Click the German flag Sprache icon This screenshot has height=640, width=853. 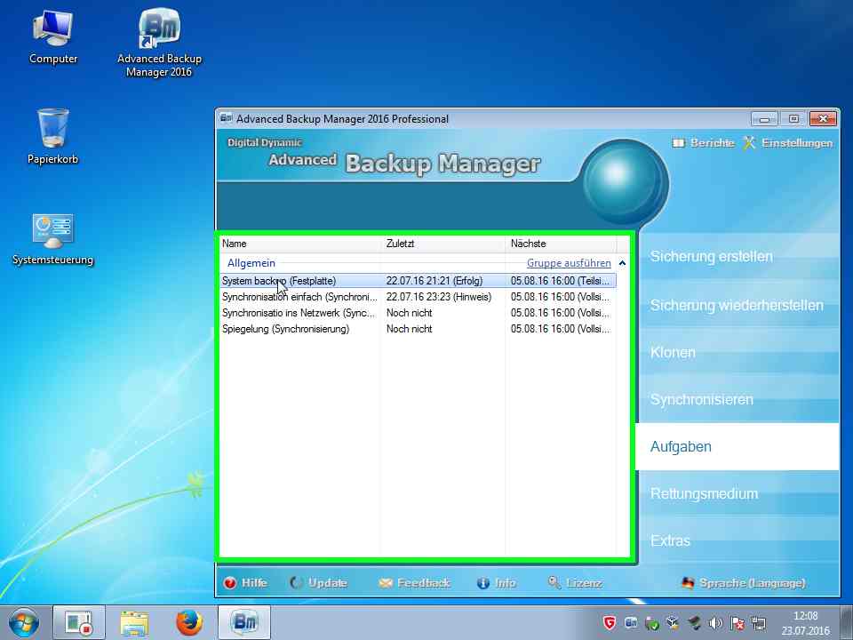tap(688, 583)
